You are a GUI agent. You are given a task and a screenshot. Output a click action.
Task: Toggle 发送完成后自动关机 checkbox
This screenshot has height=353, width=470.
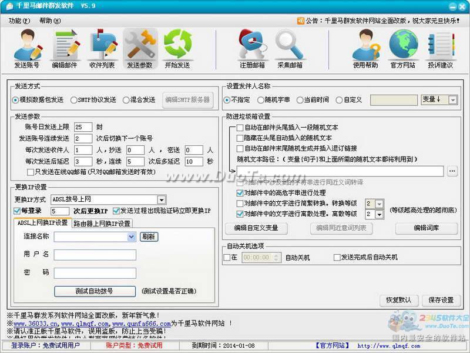click(x=337, y=257)
